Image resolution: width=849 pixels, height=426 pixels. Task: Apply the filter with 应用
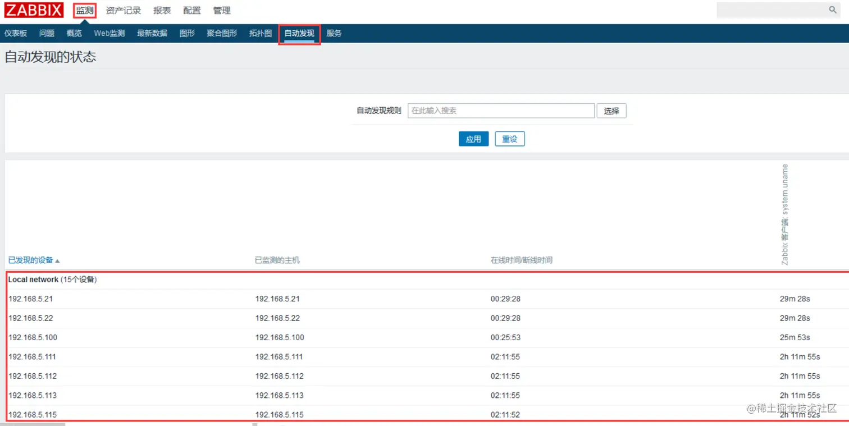[473, 139]
